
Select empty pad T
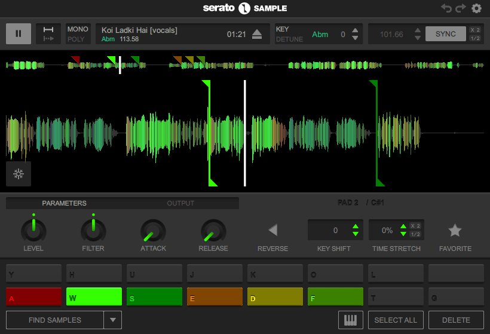point(396,296)
